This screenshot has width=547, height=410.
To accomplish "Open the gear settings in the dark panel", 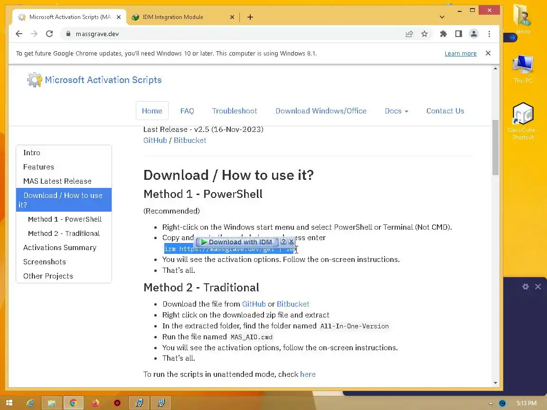I will 525,287.
